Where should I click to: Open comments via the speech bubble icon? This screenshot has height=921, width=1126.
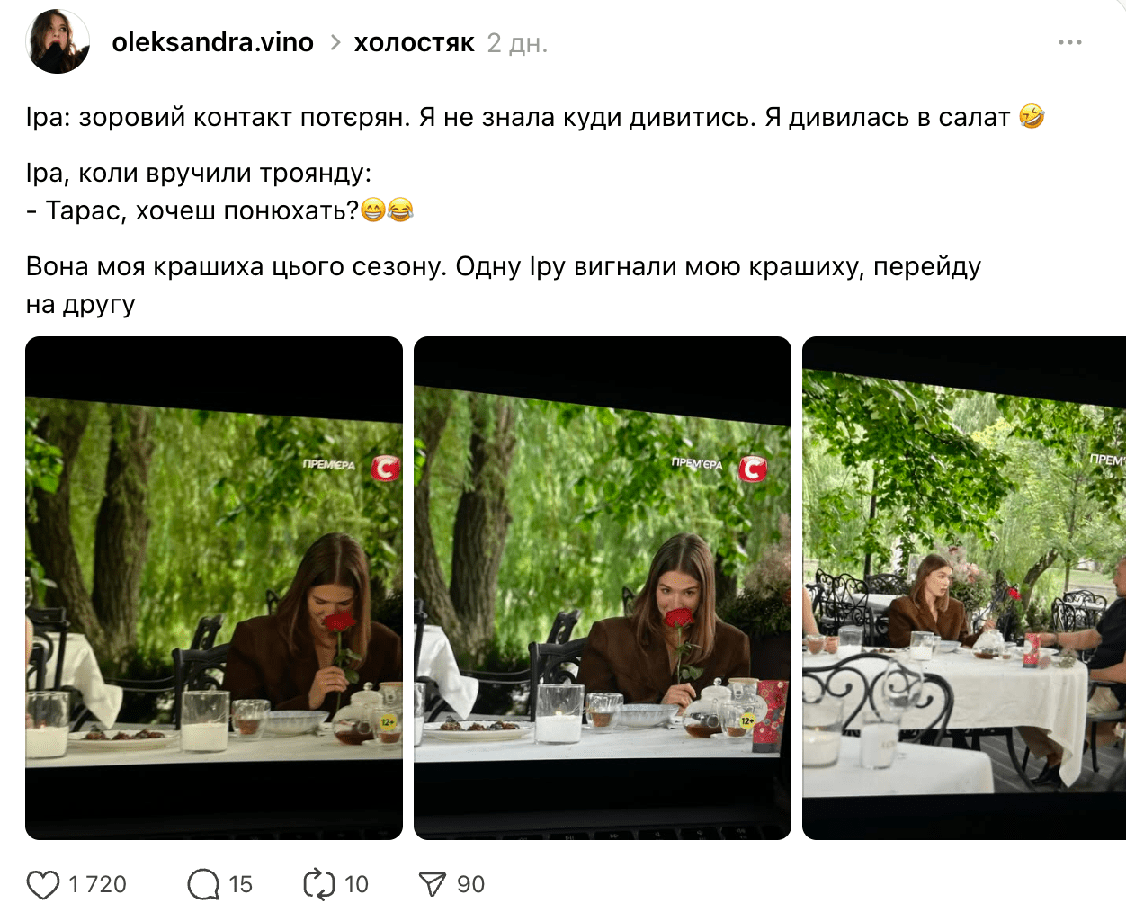pos(203,885)
